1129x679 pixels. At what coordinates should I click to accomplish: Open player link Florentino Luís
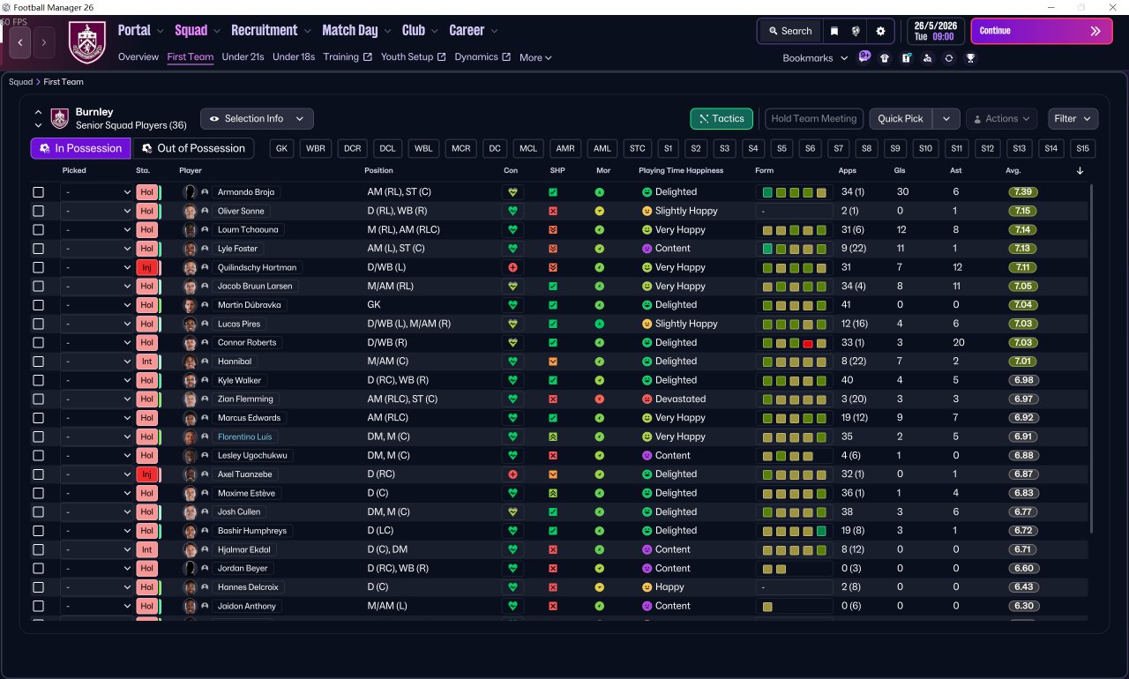tap(244, 436)
